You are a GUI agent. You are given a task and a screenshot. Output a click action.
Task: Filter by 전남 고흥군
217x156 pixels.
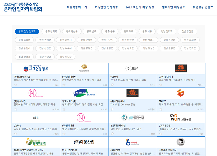(24, 40)
